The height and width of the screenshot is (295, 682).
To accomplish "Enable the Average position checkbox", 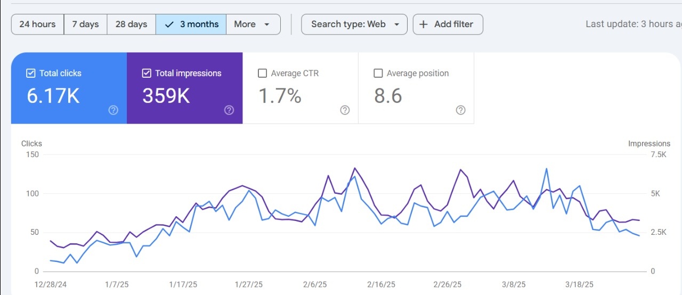I will tap(378, 73).
